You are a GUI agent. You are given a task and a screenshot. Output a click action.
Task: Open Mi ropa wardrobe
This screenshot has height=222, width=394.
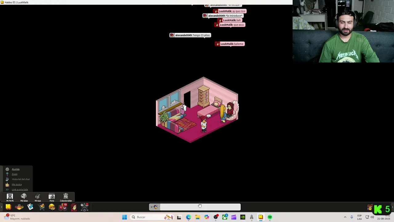pos(38,197)
